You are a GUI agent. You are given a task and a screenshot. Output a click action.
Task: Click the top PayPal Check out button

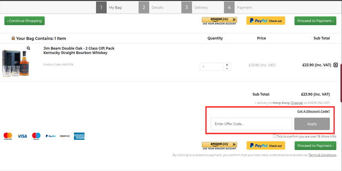(x=265, y=21)
